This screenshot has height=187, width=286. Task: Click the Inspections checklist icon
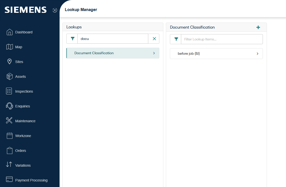click(x=9, y=91)
